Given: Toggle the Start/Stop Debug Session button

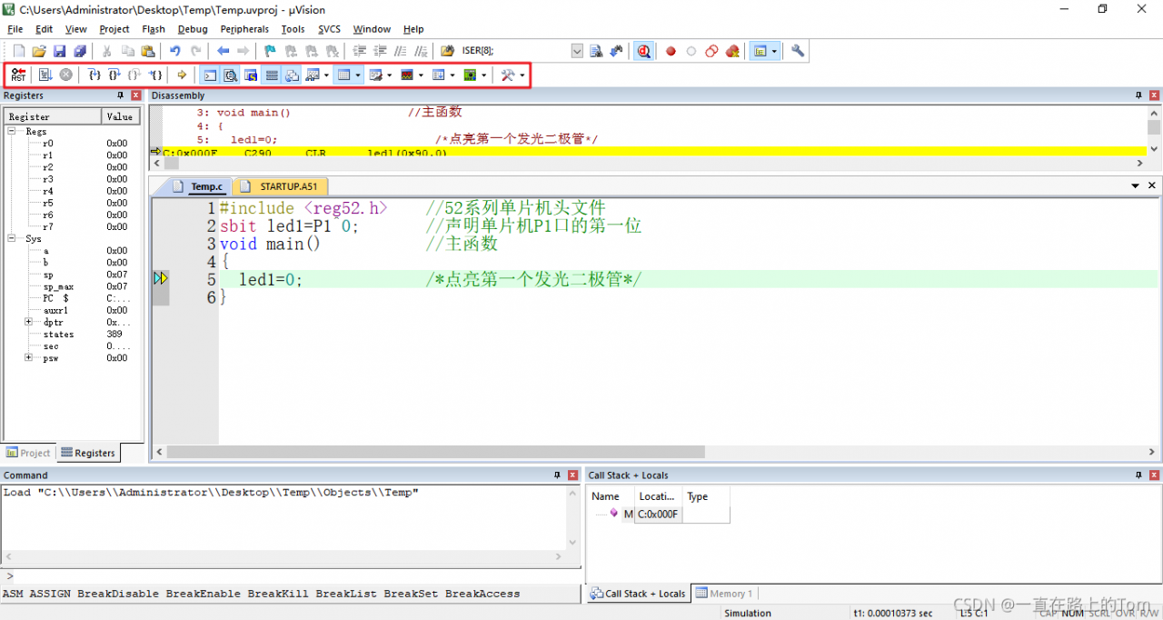Looking at the screenshot, I should pos(643,51).
